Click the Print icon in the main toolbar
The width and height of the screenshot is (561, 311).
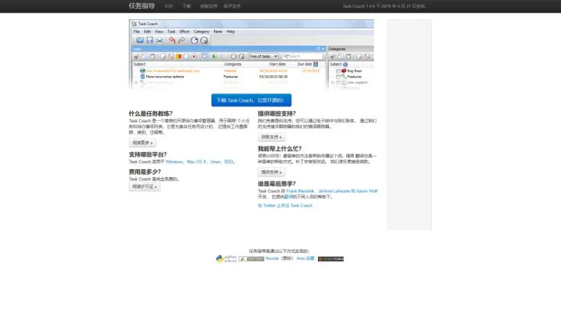pos(159,40)
